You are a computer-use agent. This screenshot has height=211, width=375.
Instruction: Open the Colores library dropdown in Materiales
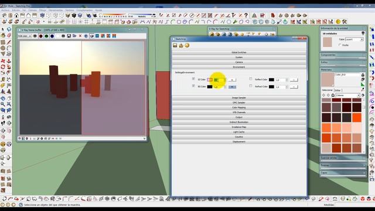tap(347, 95)
